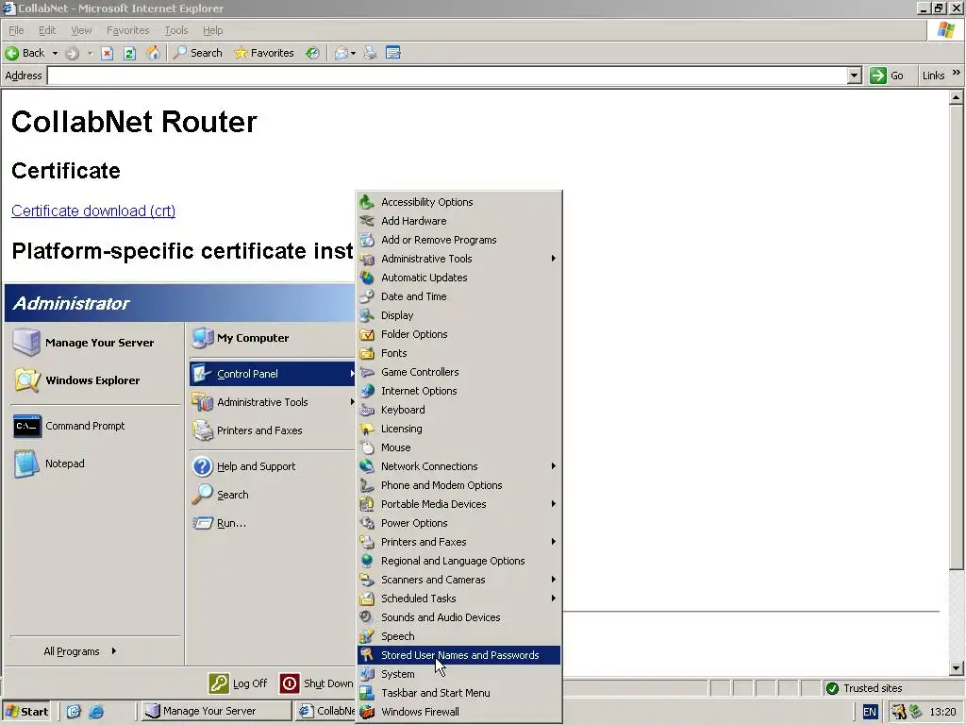Open Licensing applet
Screen dimensions: 966x725
pyautogui.click(x=459, y=429)
